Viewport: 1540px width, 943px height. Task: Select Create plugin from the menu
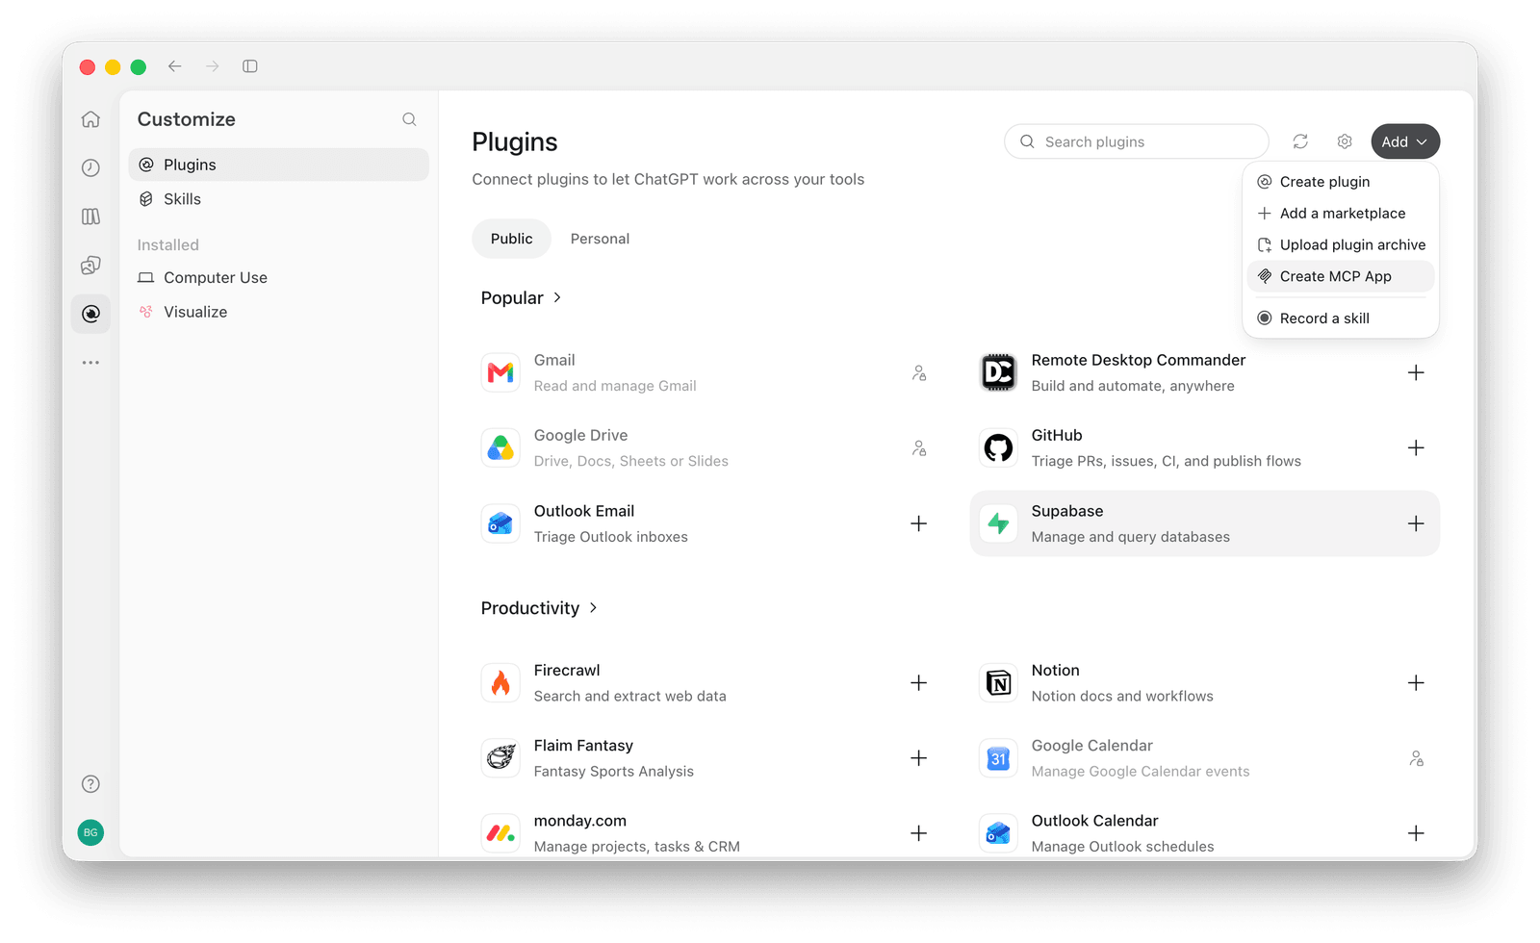pos(1341,182)
